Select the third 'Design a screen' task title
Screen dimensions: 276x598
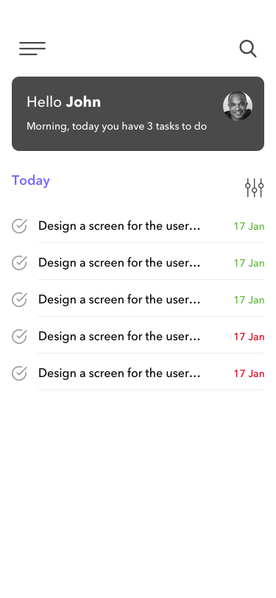coord(119,300)
